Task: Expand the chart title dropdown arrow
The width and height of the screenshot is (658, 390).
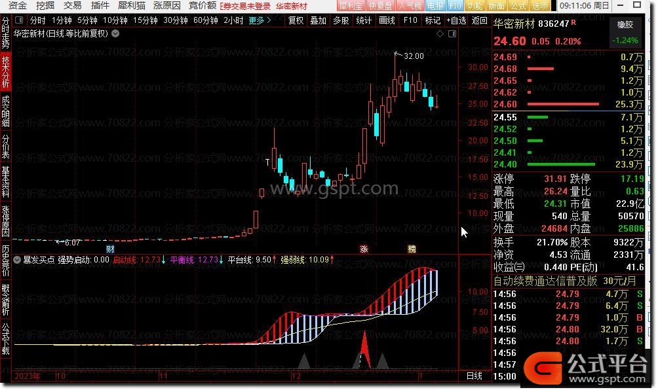Action: pyautogui.click(x=115, y=33)
